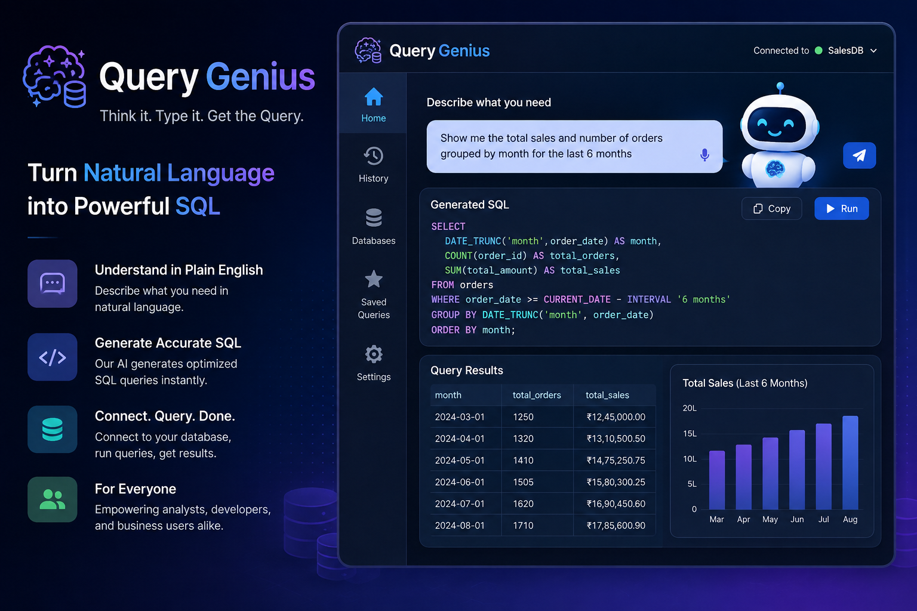Open the Home sidebar item
The height and width of the screenshot is (611, 917).
click(x=373, y=103)
